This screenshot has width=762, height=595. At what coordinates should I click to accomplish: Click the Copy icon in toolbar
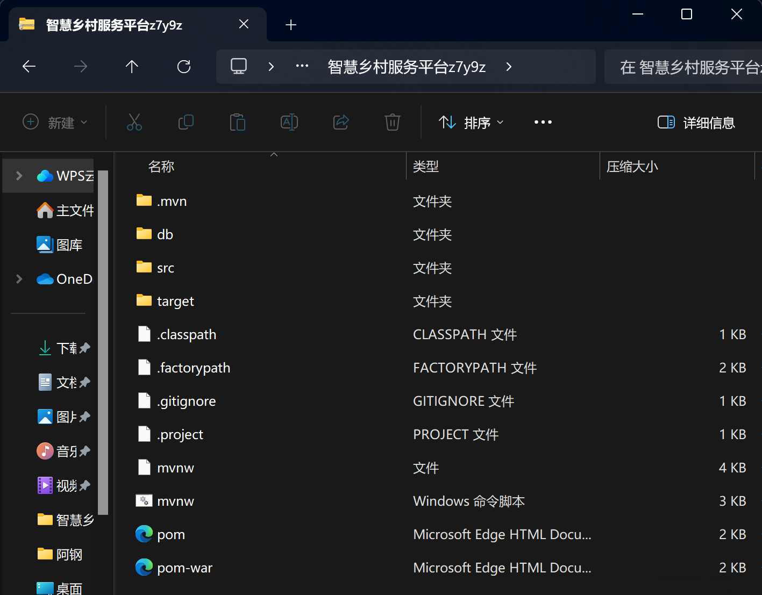coord(186,123)
